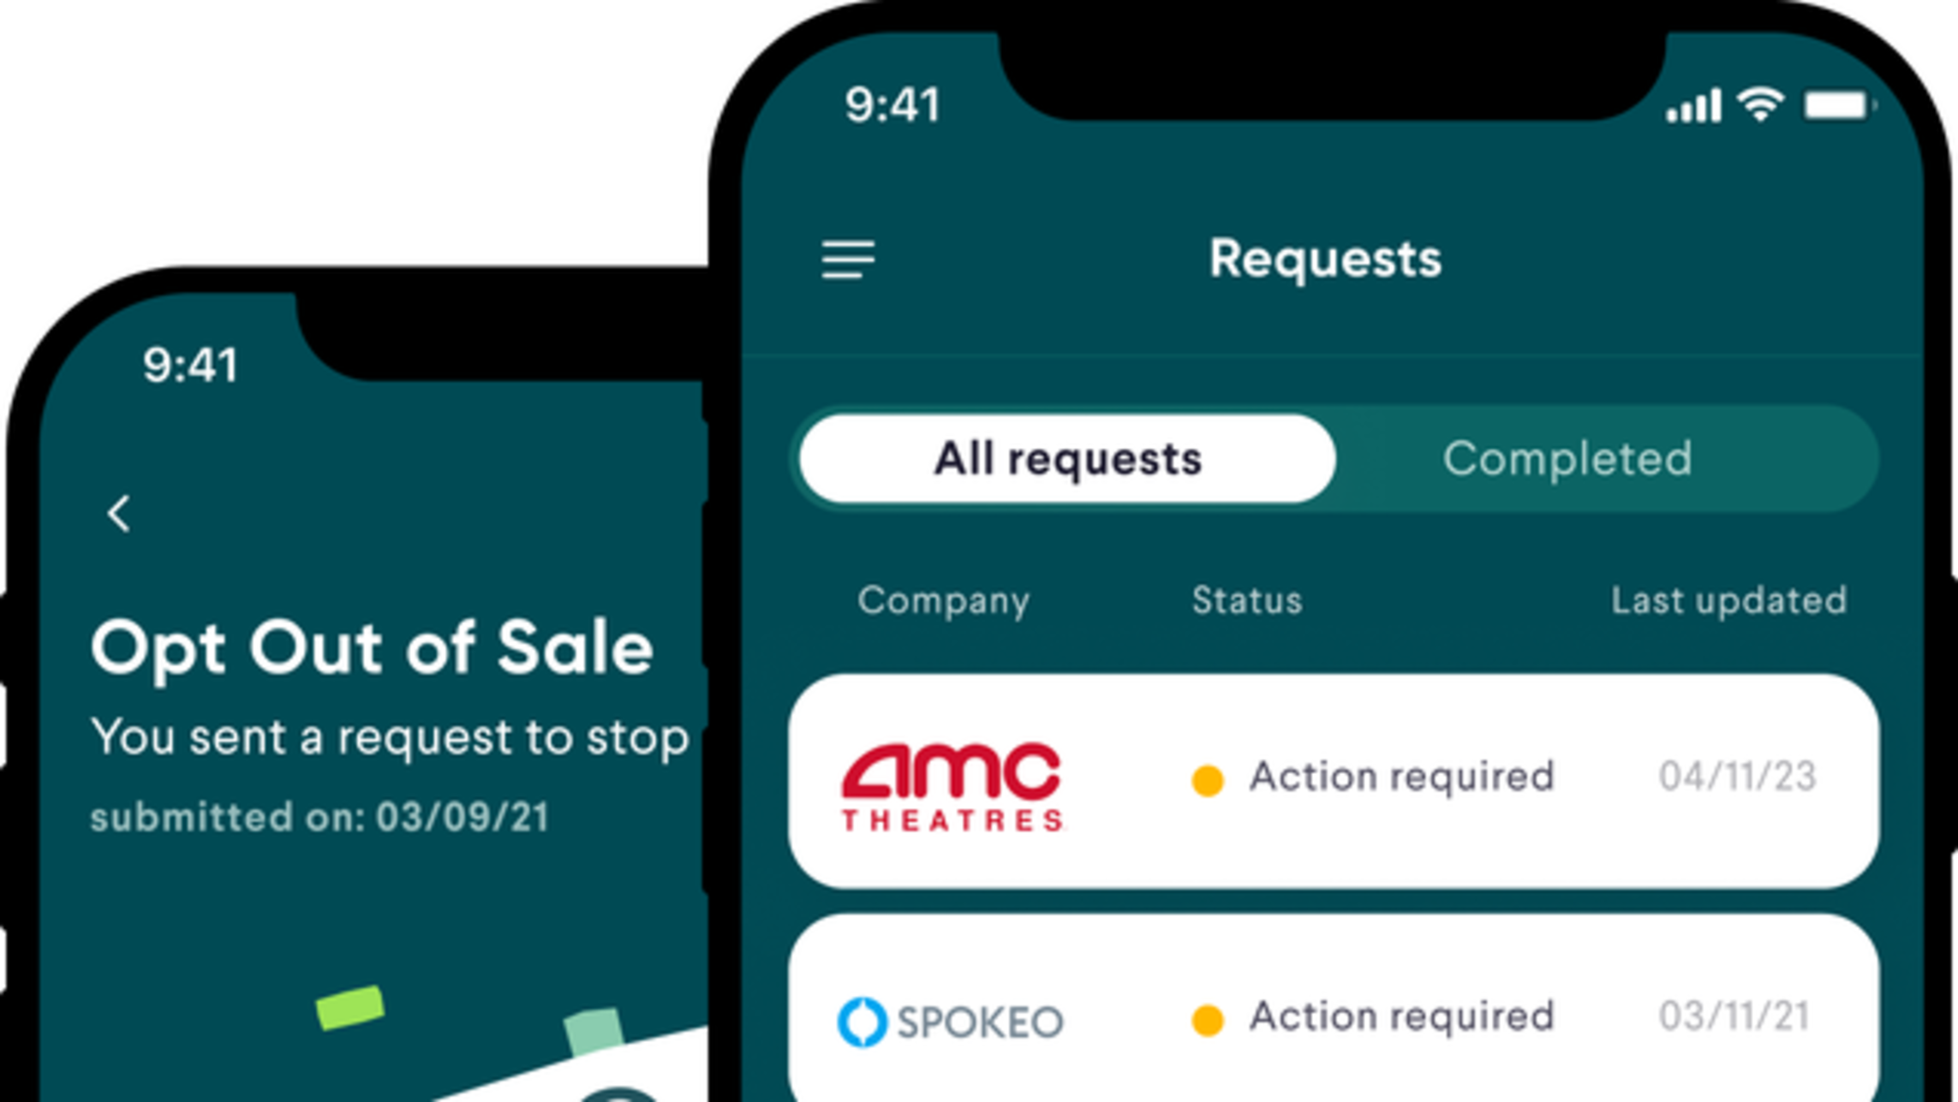Switch to the Completed tab
The width and height of the screenshot is (1958, 1102).
click(x=1567, y=459)
